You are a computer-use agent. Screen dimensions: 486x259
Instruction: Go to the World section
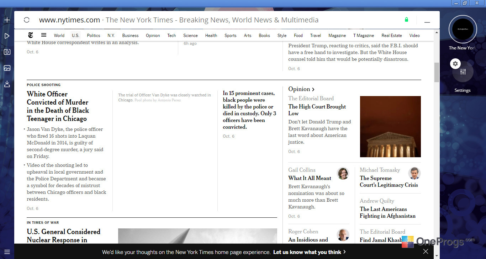[59, 36]
